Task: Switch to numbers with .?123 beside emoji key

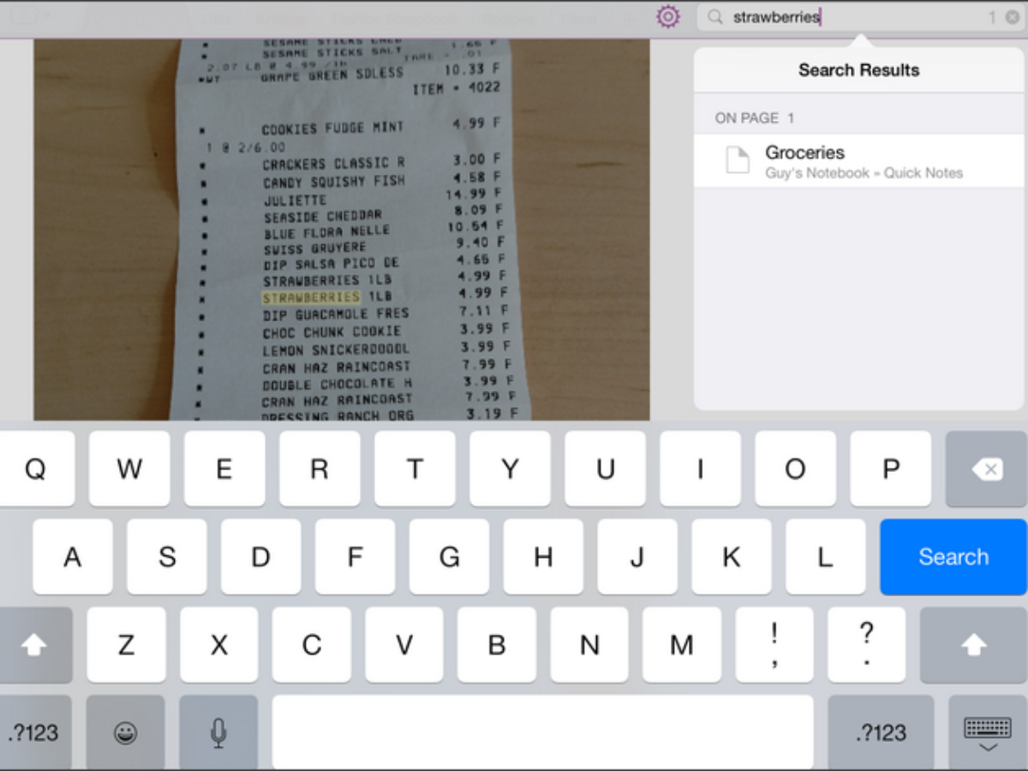Action: pos(34,732)
